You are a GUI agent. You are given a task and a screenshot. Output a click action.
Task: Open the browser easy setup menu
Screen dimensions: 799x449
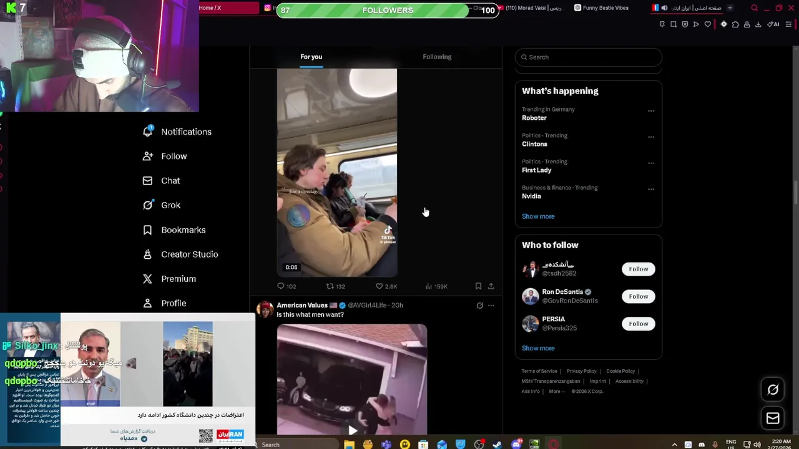[x=788, y=24]
